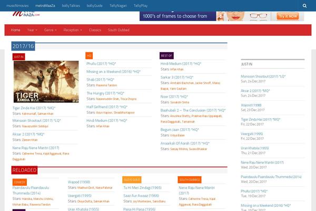The image size is (316, 211).
Task: Open Hindi Medium link in Best Of column
Action: tap(181, 64)
